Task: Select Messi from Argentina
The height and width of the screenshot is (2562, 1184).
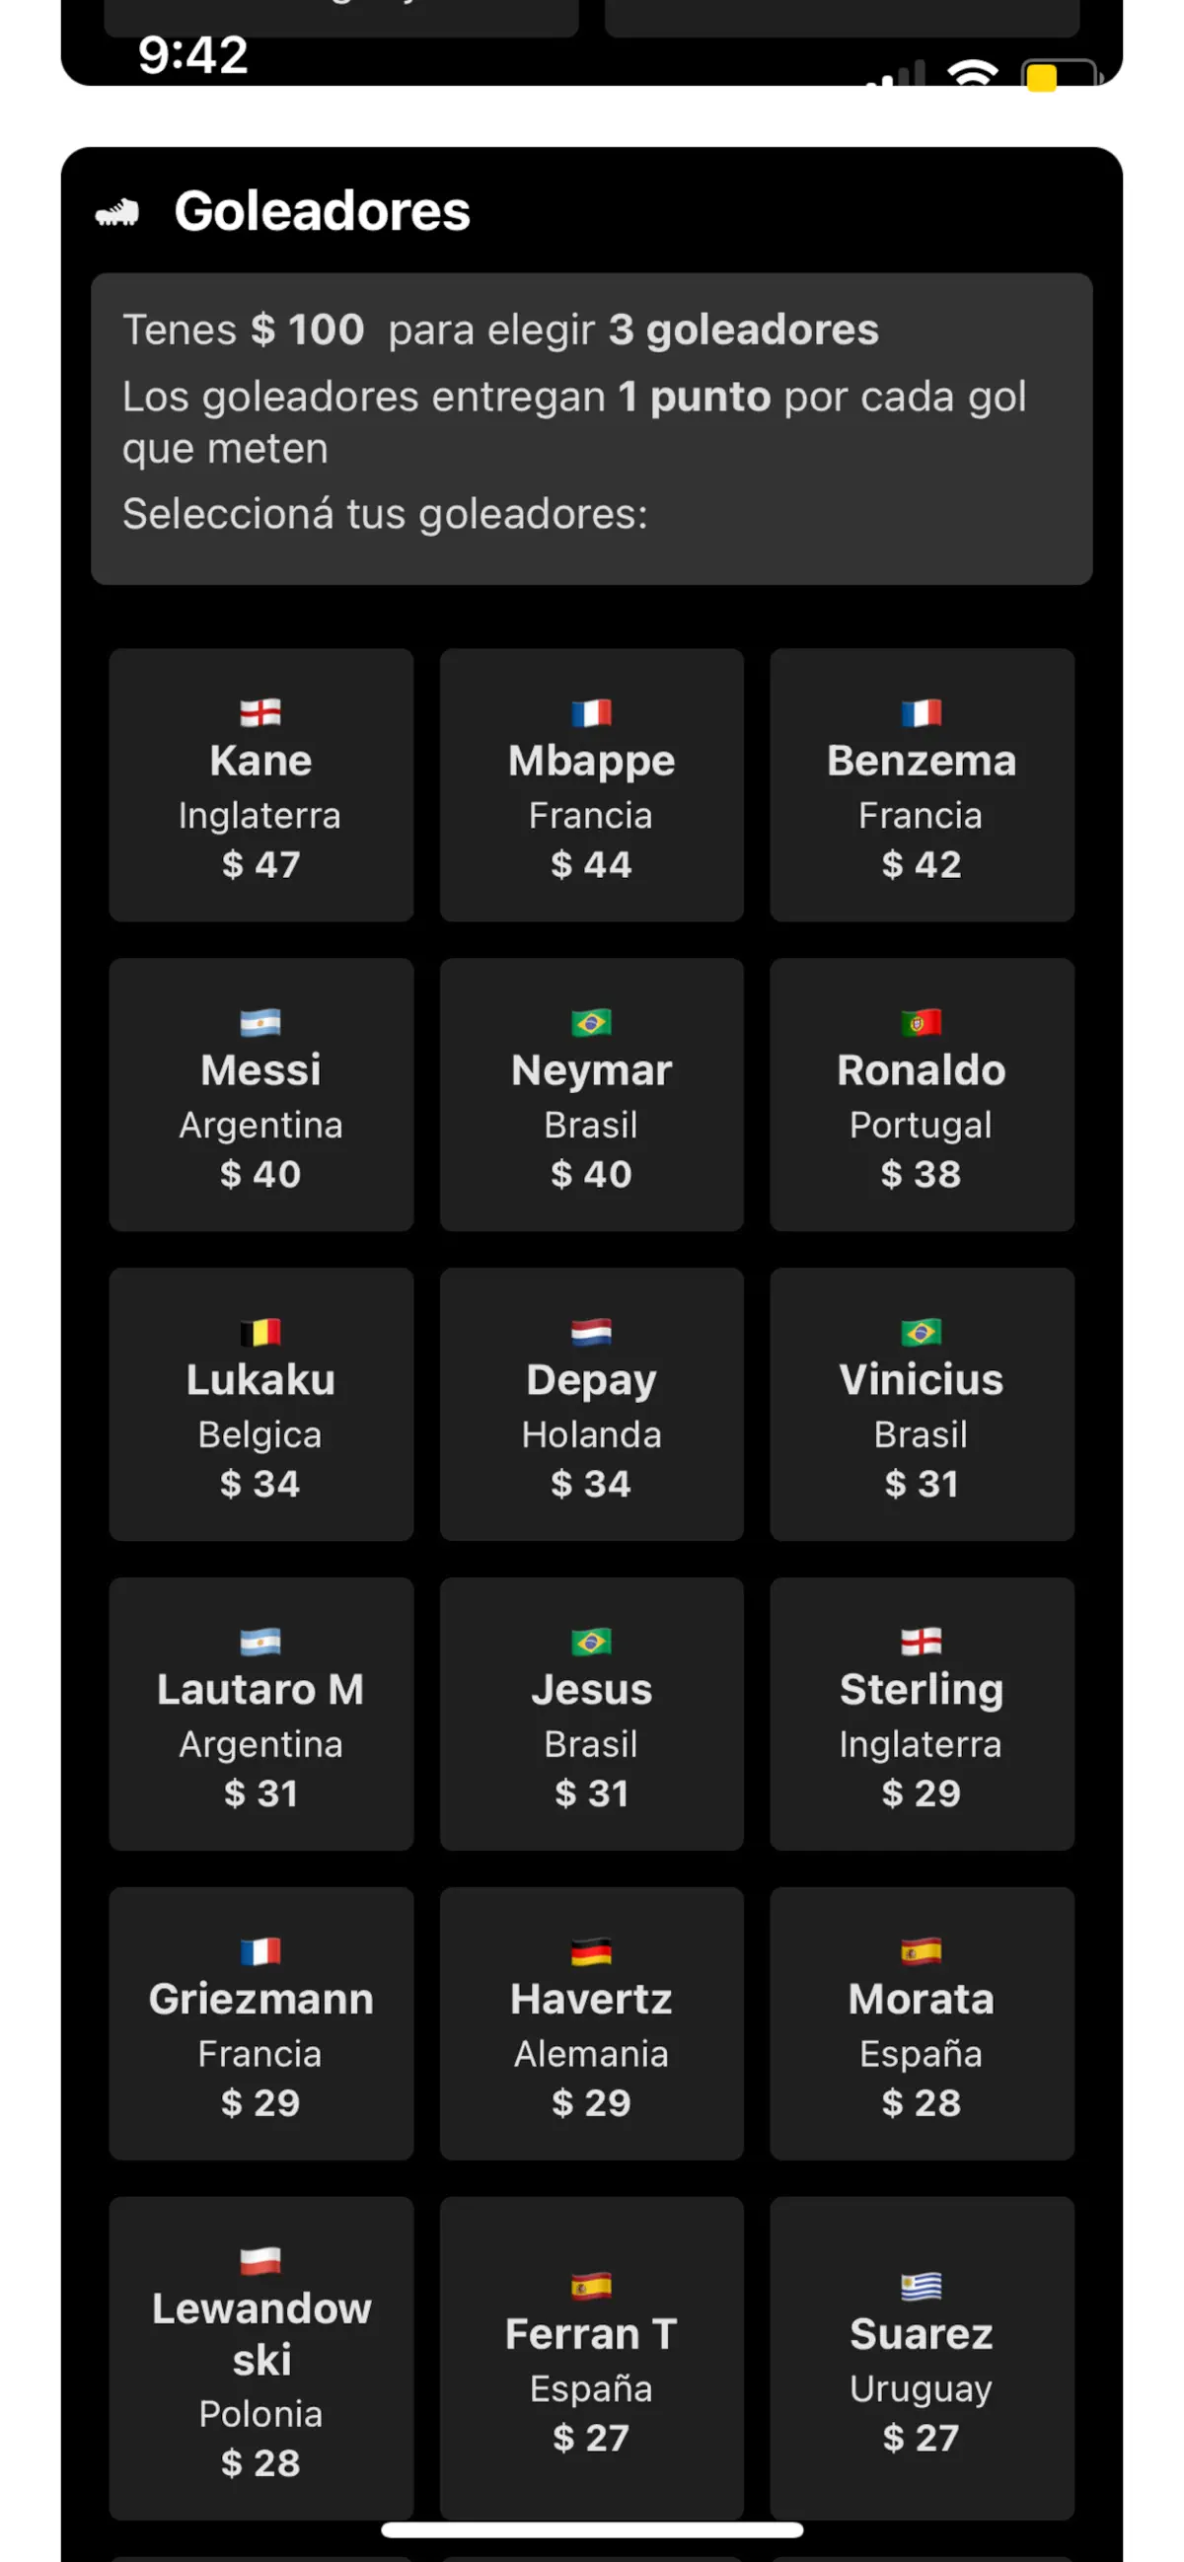Action: tap(260, 1094)
